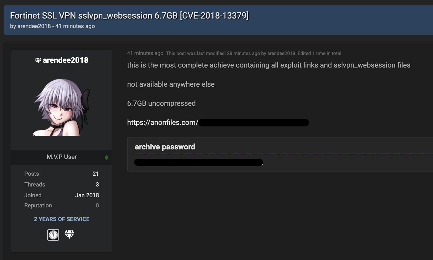Click the redacted archive password text

[199, 162]
